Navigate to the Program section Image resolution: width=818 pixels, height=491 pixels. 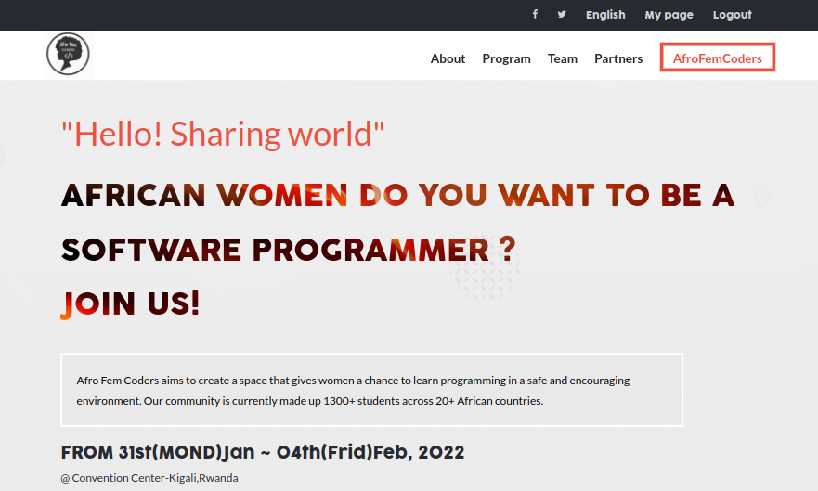tap(506, 58)
